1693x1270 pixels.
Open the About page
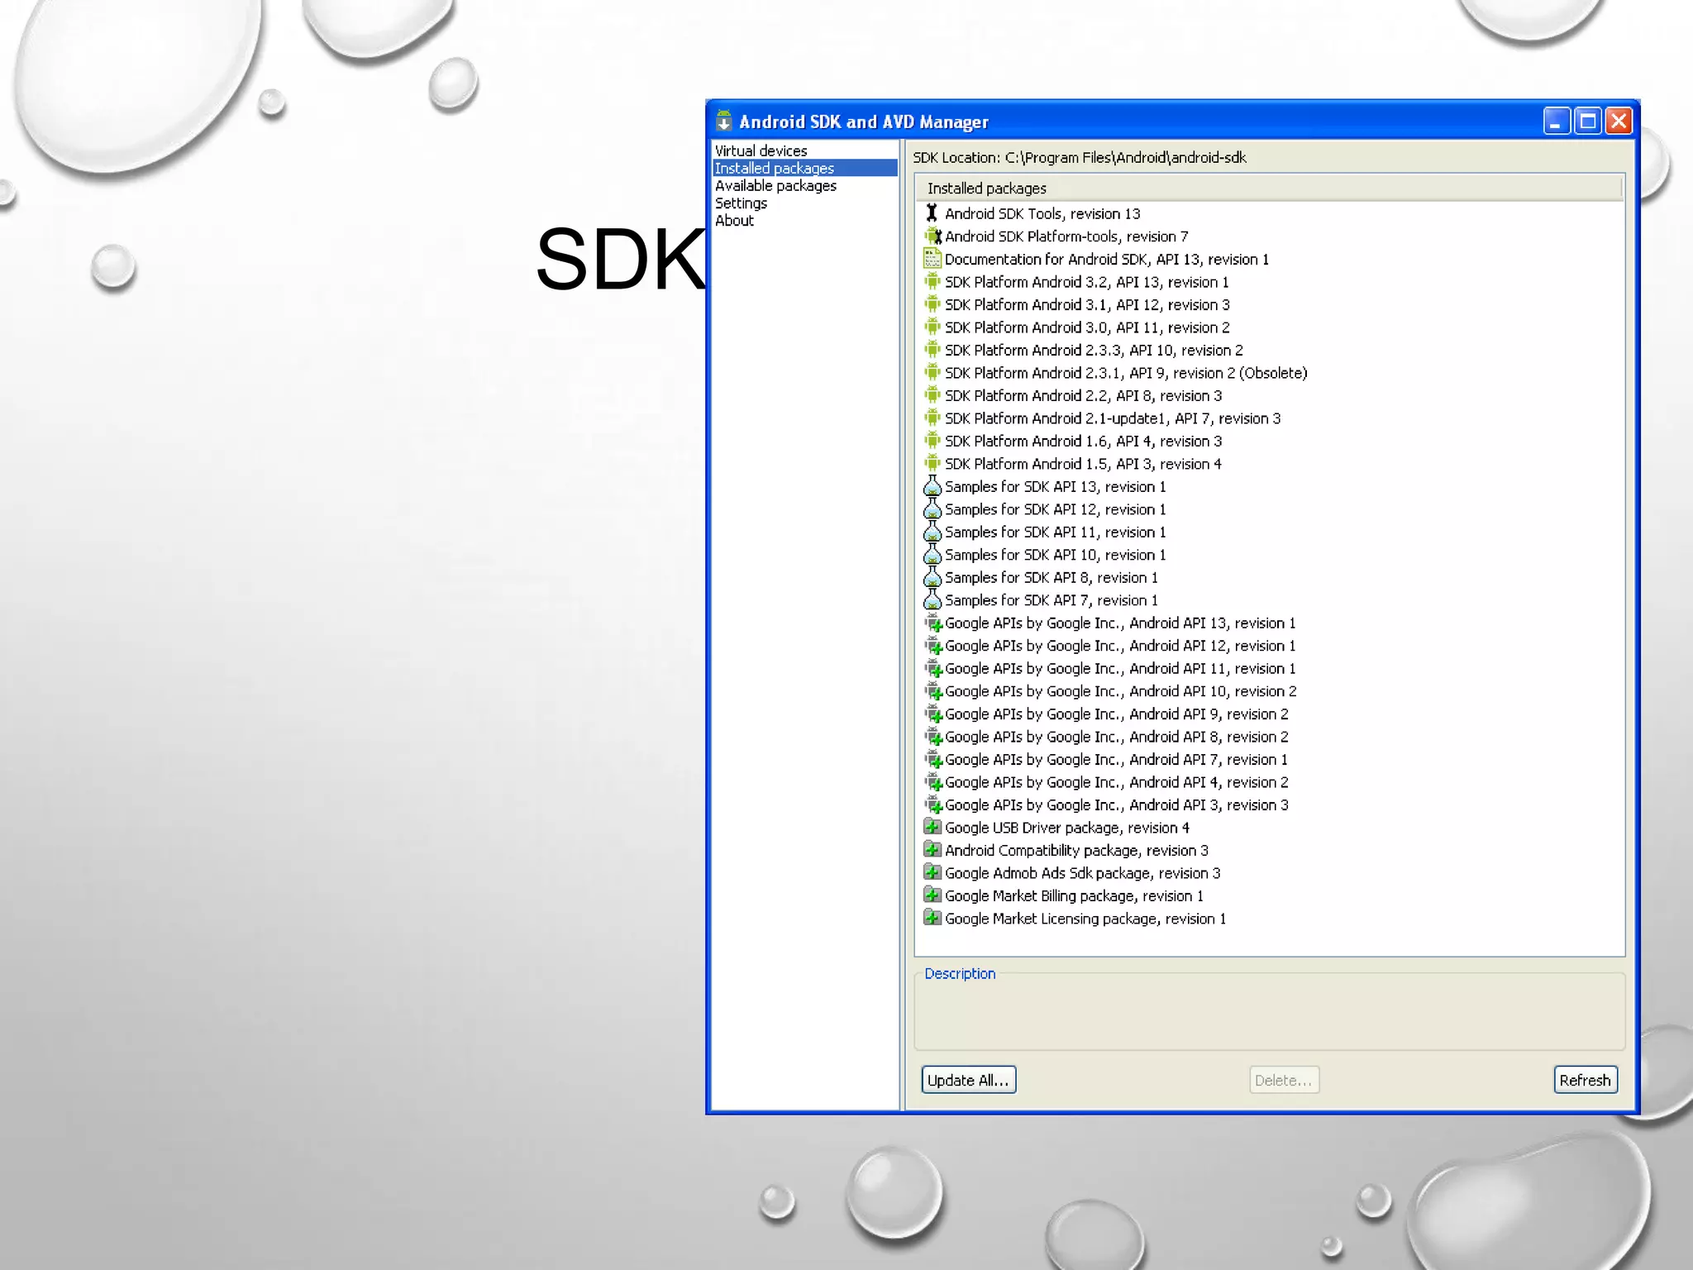click(734, 221)
